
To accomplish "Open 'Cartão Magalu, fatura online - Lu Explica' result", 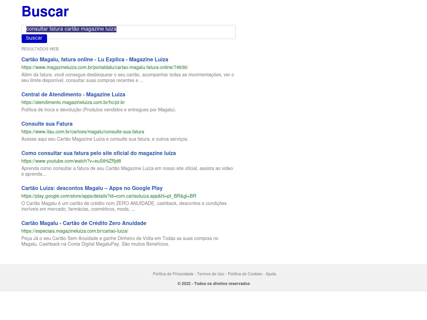I will click(x=95, y=60).
